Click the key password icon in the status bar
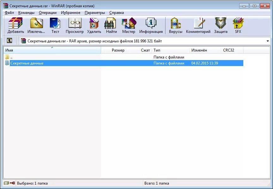273x189 pixels. click(x=12, y=183)
